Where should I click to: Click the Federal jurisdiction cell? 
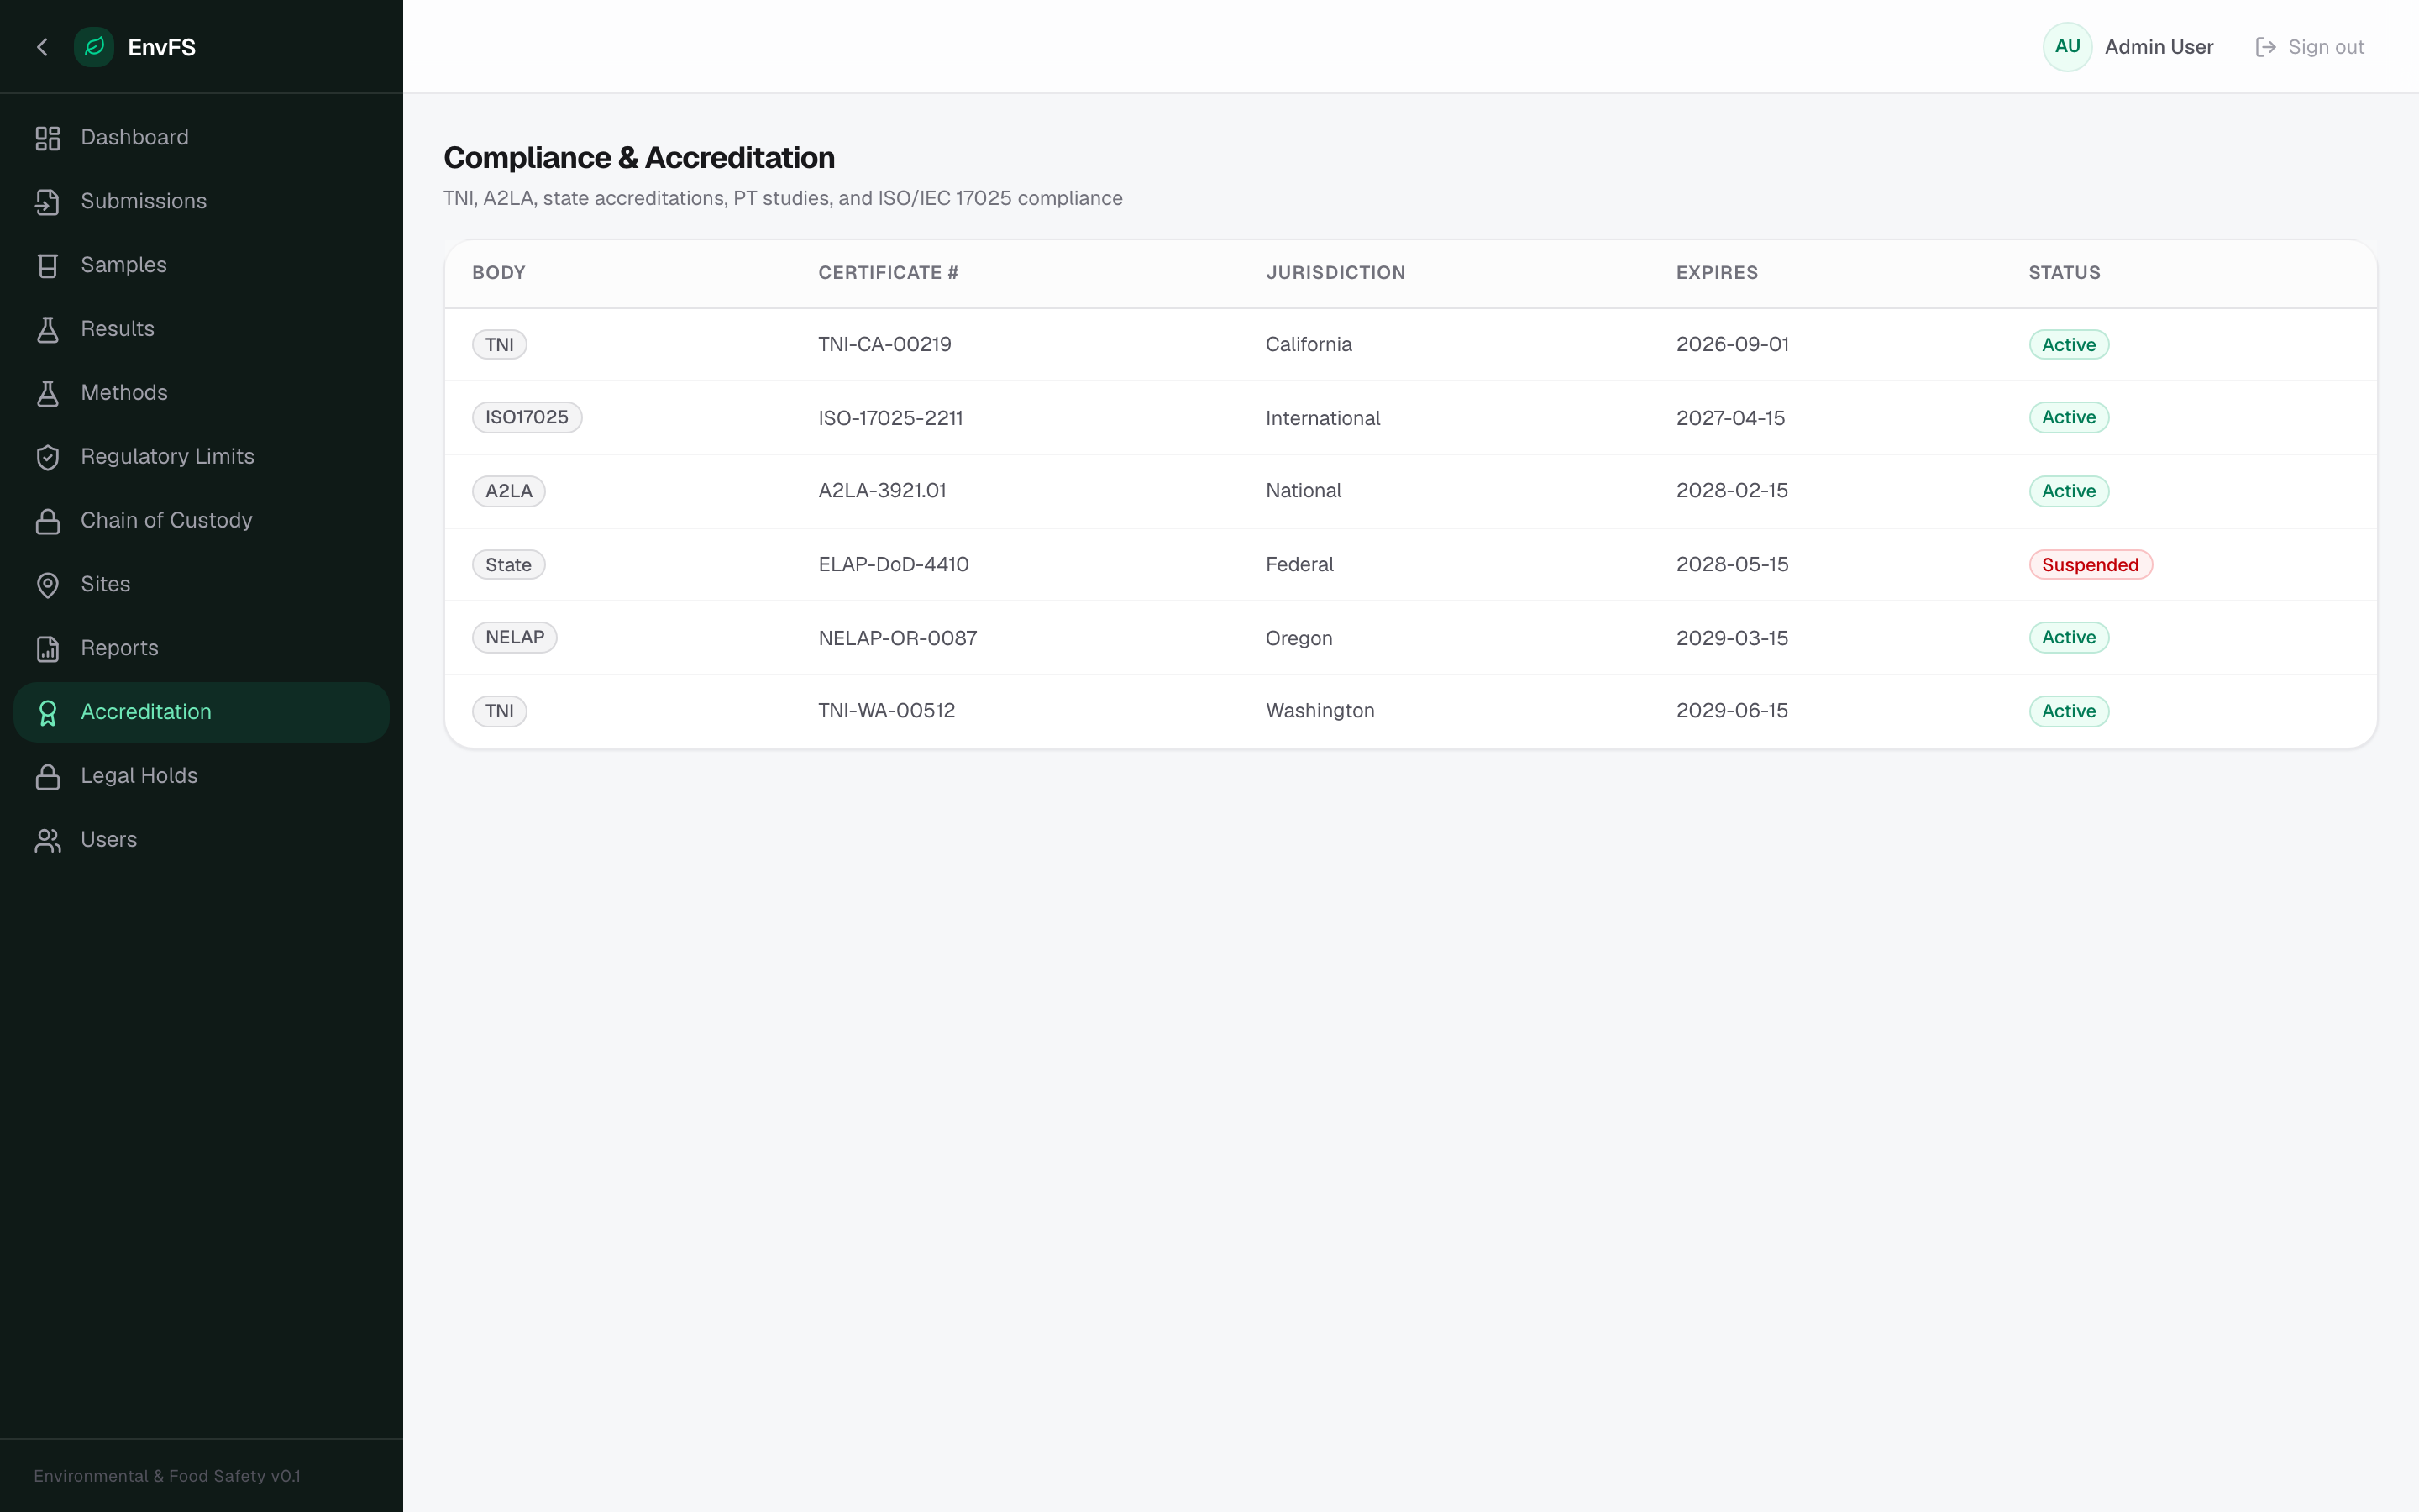click(x=1299, y=565)
